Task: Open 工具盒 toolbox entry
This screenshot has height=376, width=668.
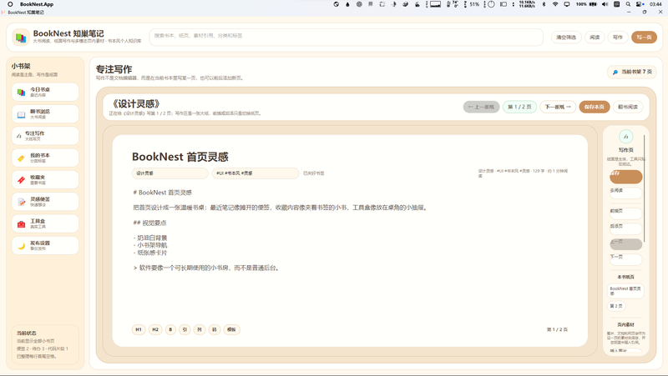Action: point(45,223)
